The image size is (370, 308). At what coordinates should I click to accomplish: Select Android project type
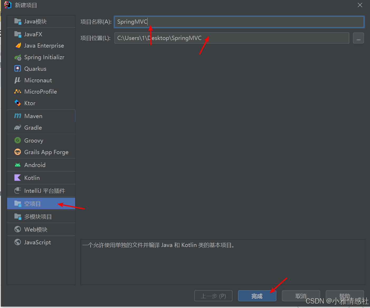tap(41, 165)
